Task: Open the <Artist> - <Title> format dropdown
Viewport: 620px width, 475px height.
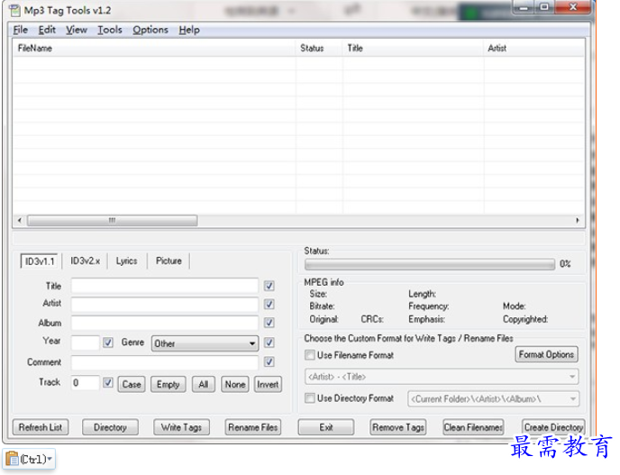Action: pos(442,377)
